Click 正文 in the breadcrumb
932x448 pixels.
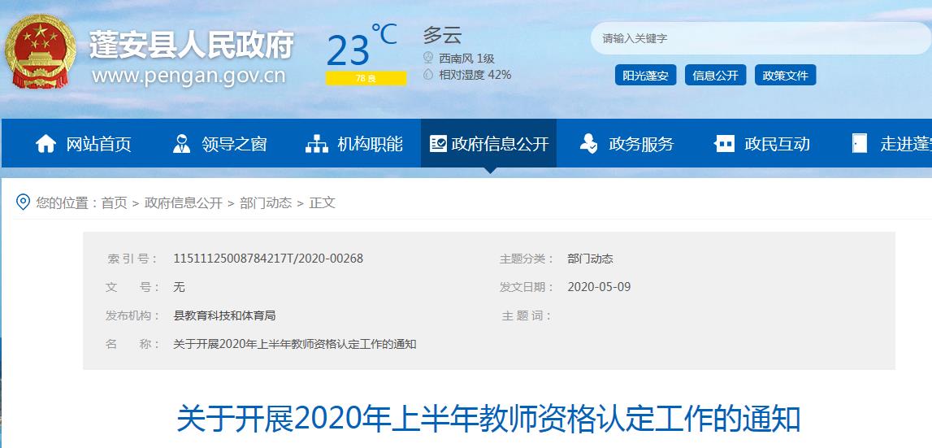coord(322,203)
